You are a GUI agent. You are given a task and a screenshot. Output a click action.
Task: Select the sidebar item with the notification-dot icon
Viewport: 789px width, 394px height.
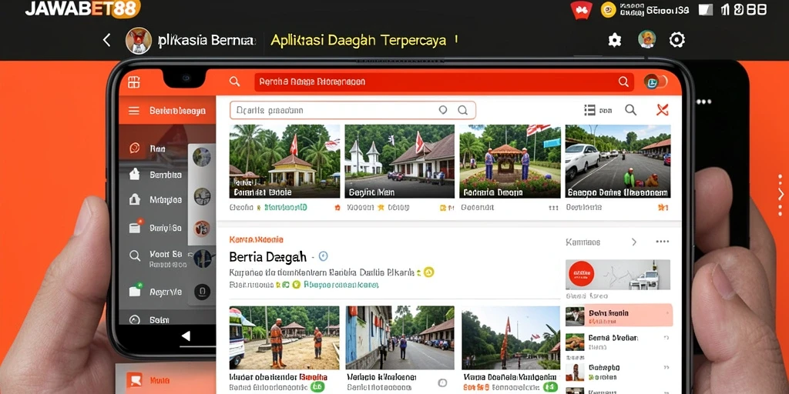point(135,227)
